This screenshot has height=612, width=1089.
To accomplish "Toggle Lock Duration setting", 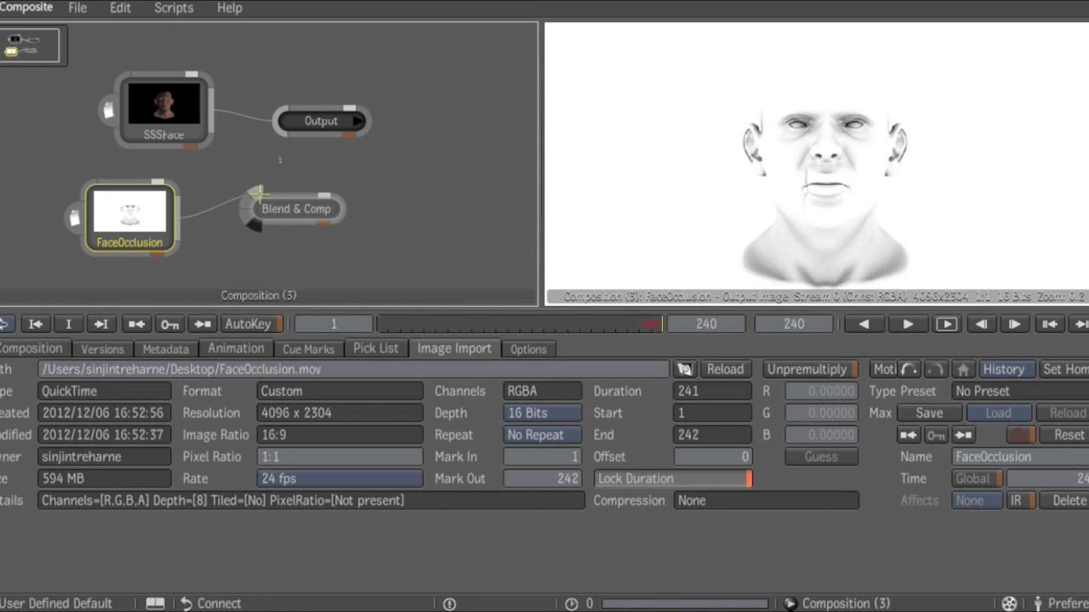I will [673, 479].
